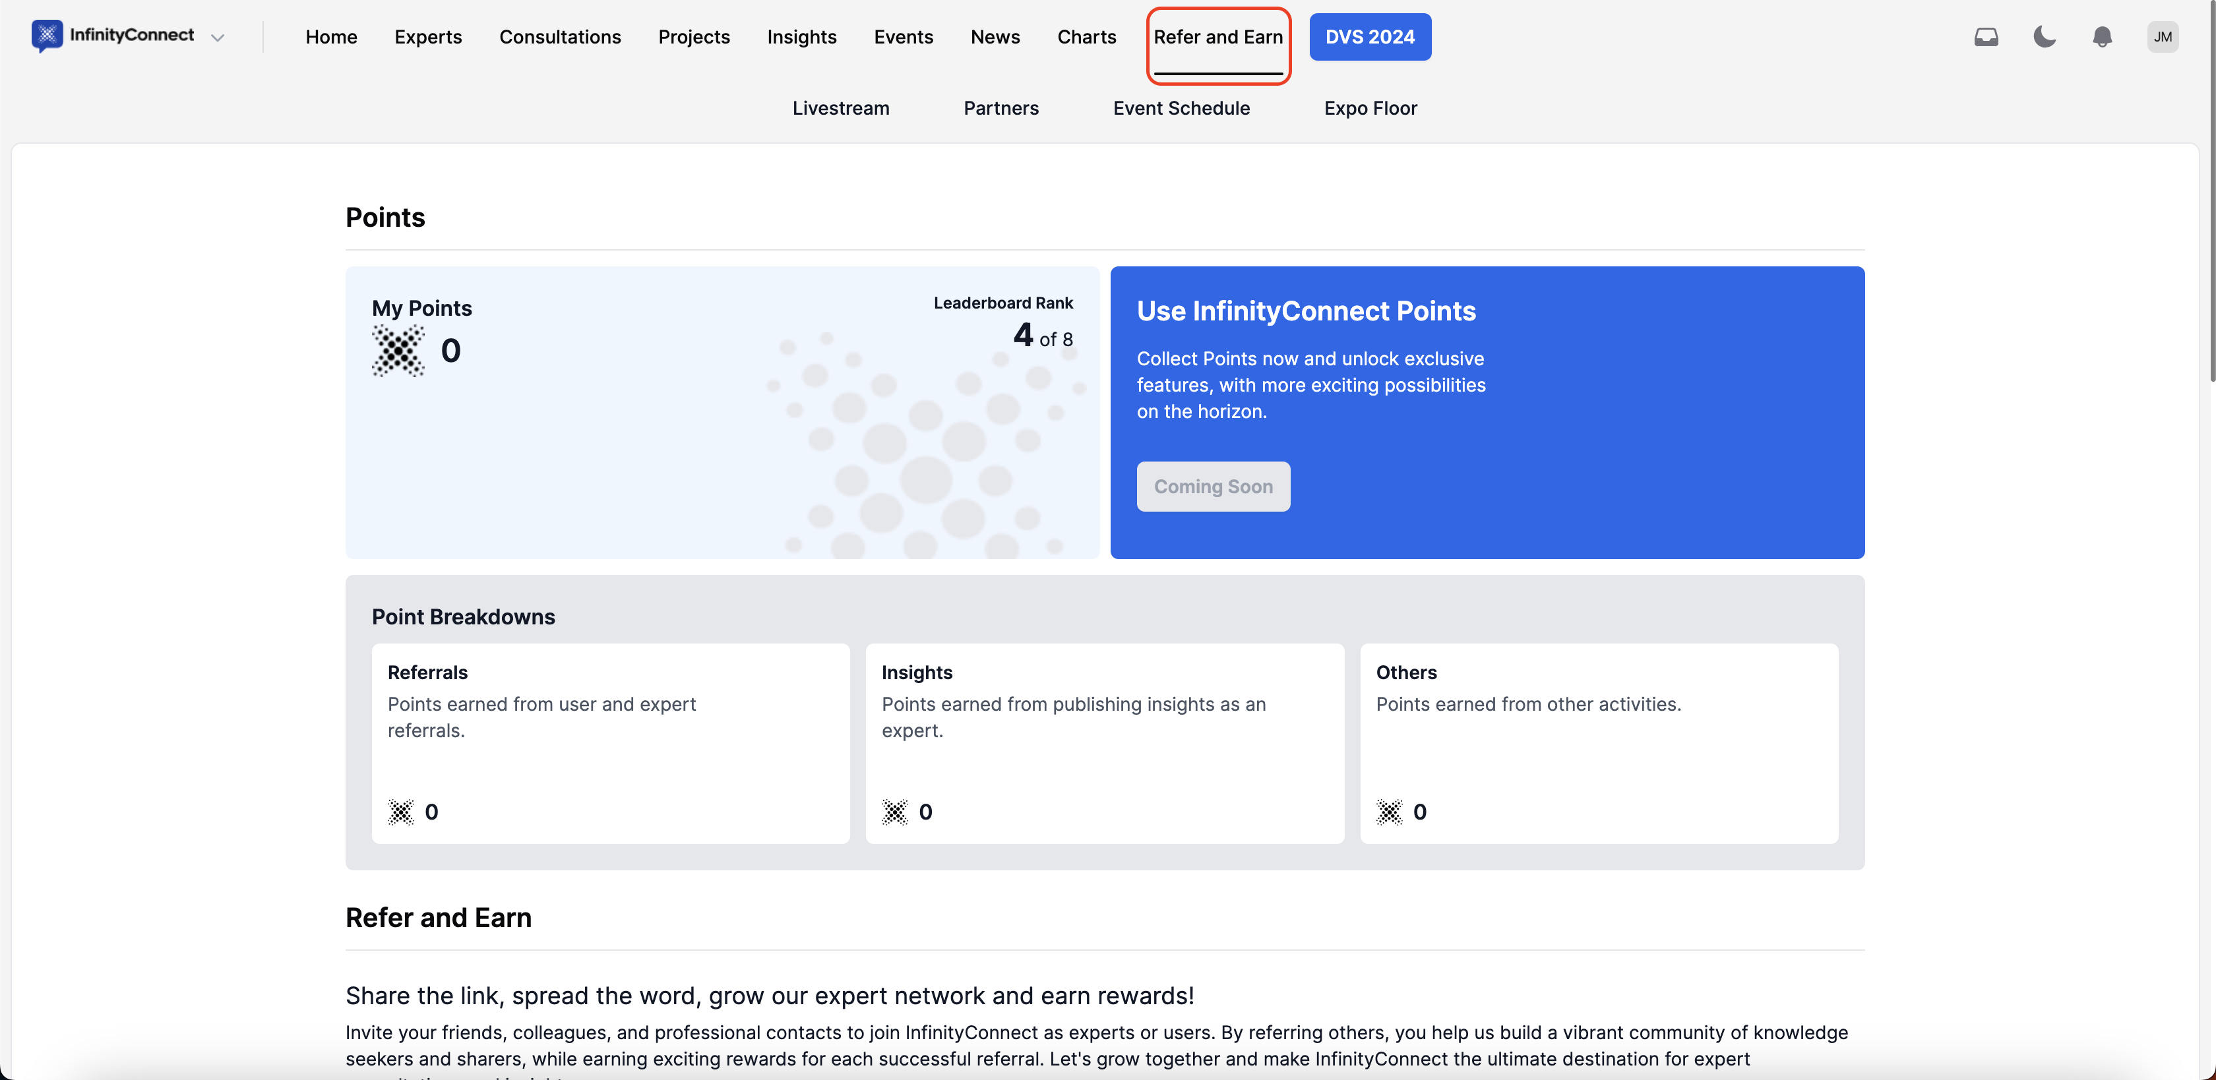Expand the InfinityConnect workspace chevron
2216x1080 pixels.
[x=218, y=38]
